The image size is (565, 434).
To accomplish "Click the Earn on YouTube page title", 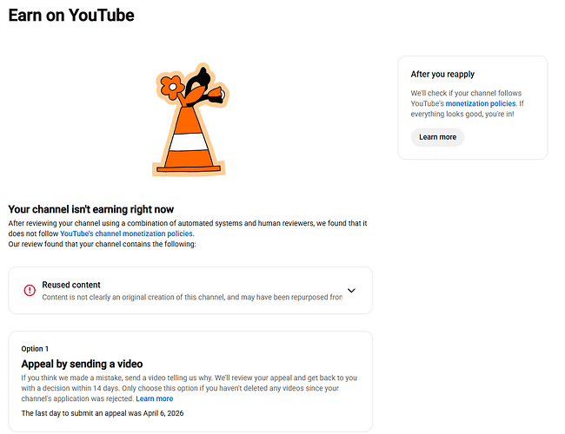I will 71,15.
